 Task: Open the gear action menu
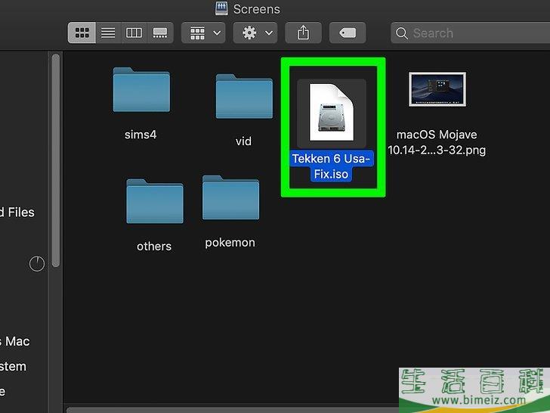click(x=255, y=33)
